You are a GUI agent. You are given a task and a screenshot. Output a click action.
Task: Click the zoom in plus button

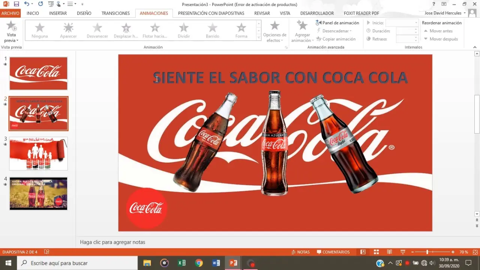453,252
